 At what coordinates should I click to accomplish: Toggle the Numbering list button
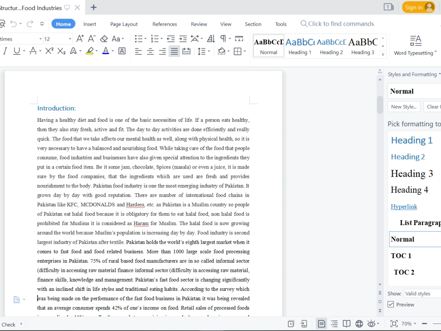pyautogui.click(x=155, y=38)
